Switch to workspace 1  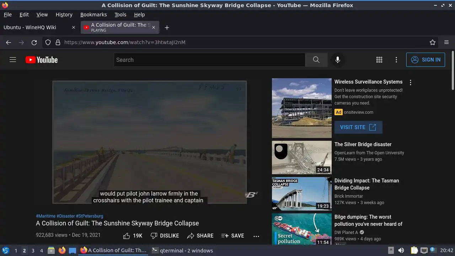16,250
